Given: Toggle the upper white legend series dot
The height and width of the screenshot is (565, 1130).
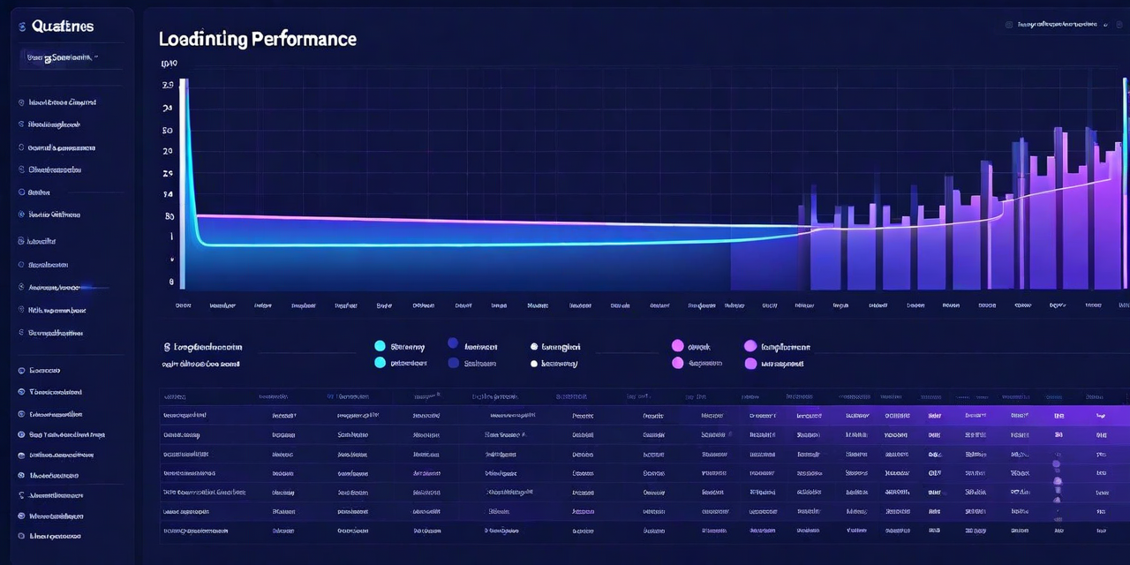Looking at the screenshot, I should 534,347.
